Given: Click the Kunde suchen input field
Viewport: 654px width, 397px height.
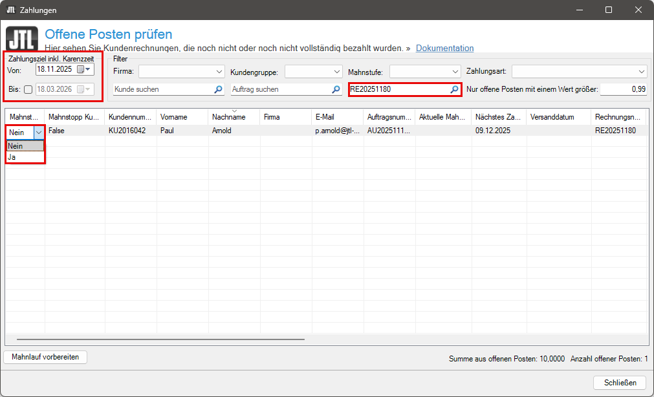Looking at the screenshot, I should tap(162, 89).
